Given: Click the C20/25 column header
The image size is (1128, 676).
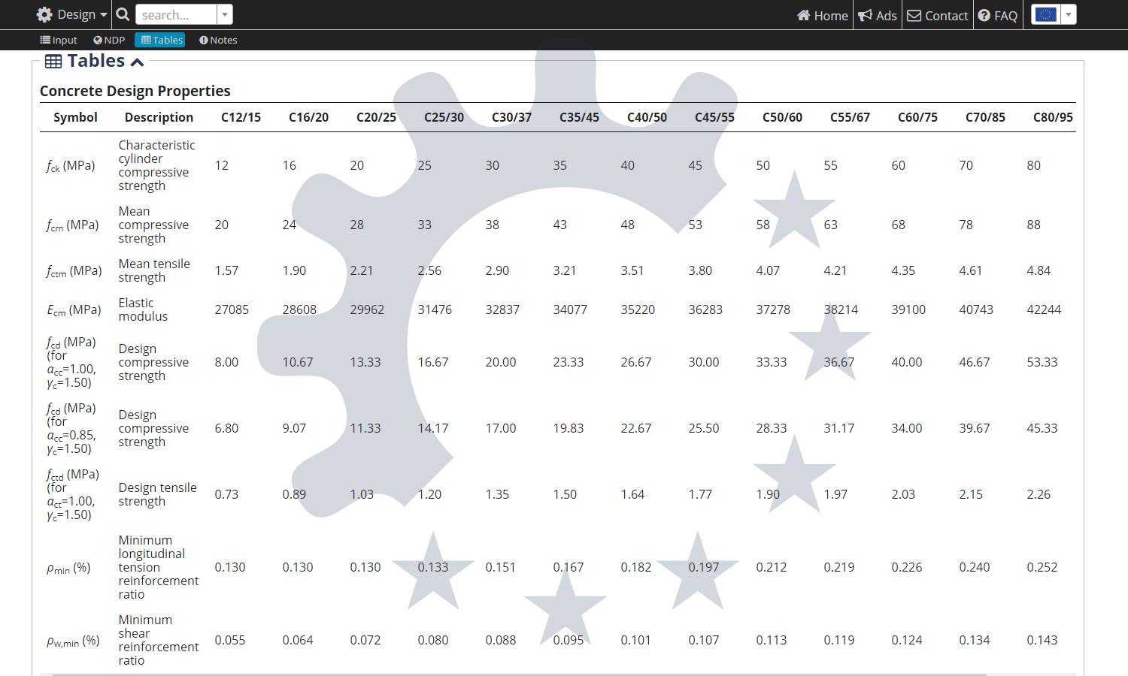Looking at the screenshot, I should coord(376,117).
